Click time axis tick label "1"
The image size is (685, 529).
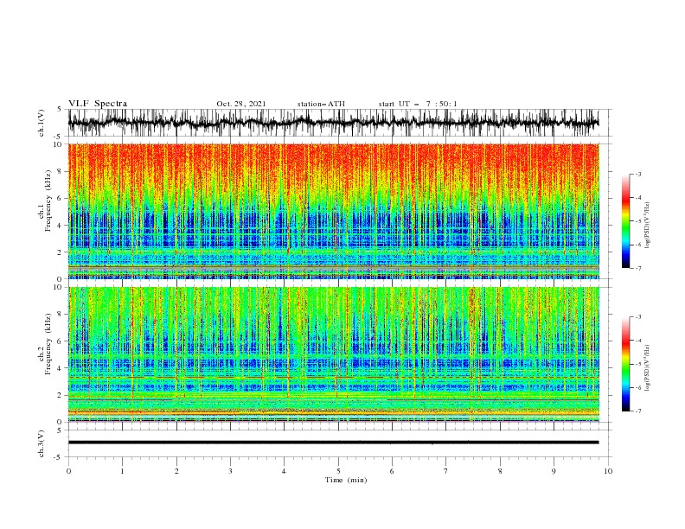coord(122,471)
